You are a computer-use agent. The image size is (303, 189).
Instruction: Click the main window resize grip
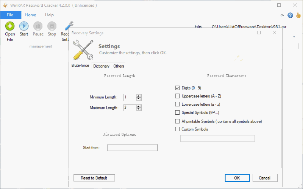[300, 186]
